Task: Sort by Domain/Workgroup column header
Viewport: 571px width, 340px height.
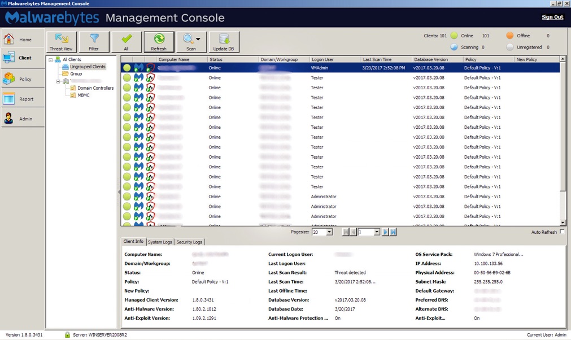Action: click(284, 59)
